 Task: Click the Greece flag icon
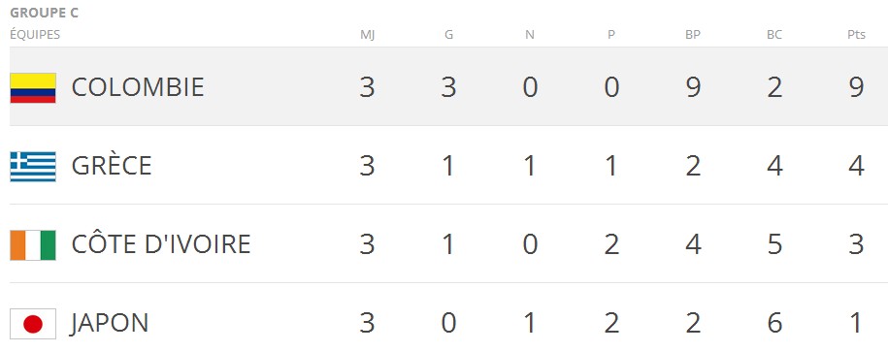click(33, 167)
